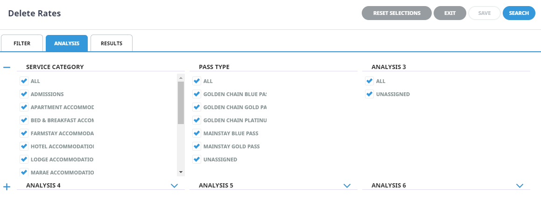Toggle the Hotel Accommodation checkbox
Viewport: 541px width, 222px height.
24,146
